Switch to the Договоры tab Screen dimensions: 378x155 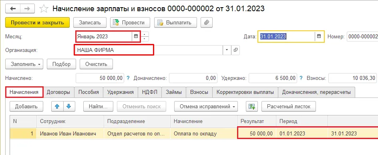click(58, 92)
